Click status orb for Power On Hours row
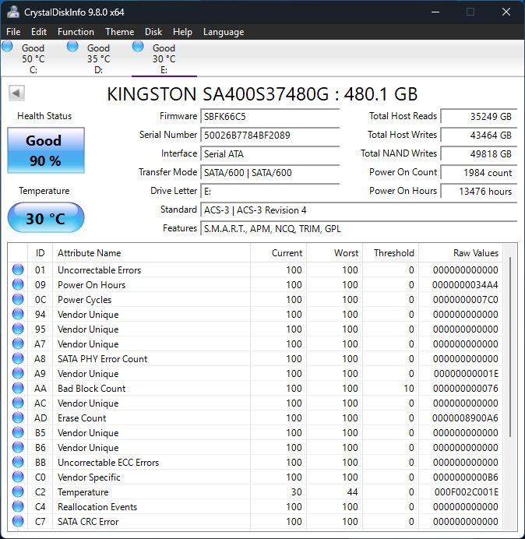This screenshot has width=525, height=539. point(18,284)
